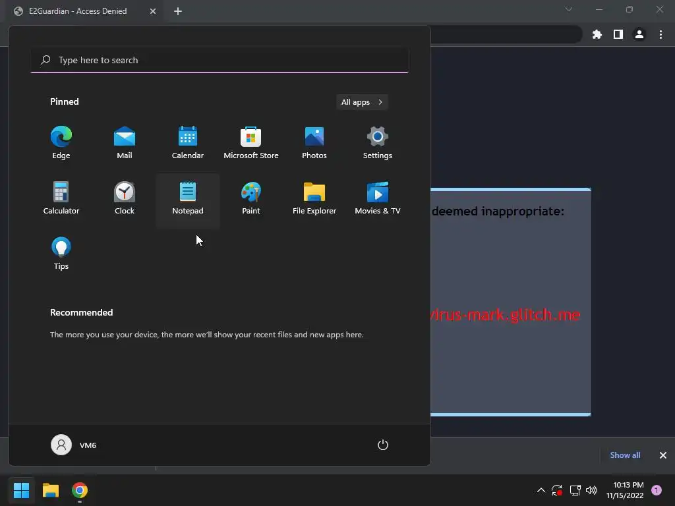Open the Settings gear app

[378, 143]
